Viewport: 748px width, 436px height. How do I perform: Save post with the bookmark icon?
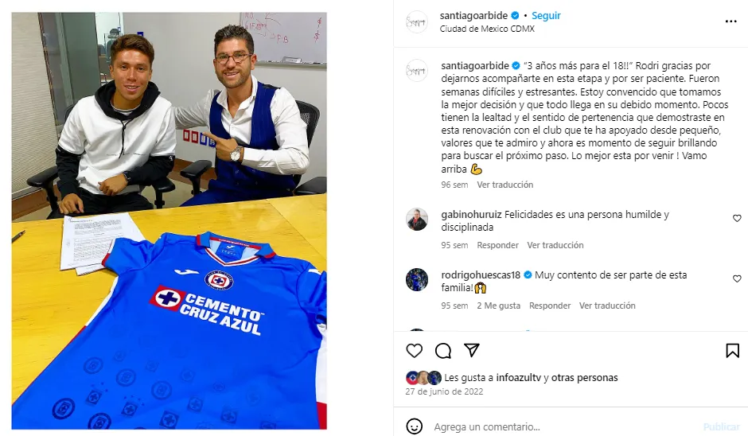click(732, 351)
